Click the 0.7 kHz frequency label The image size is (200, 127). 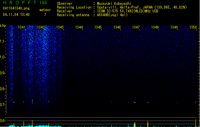[x=3, y=105]
